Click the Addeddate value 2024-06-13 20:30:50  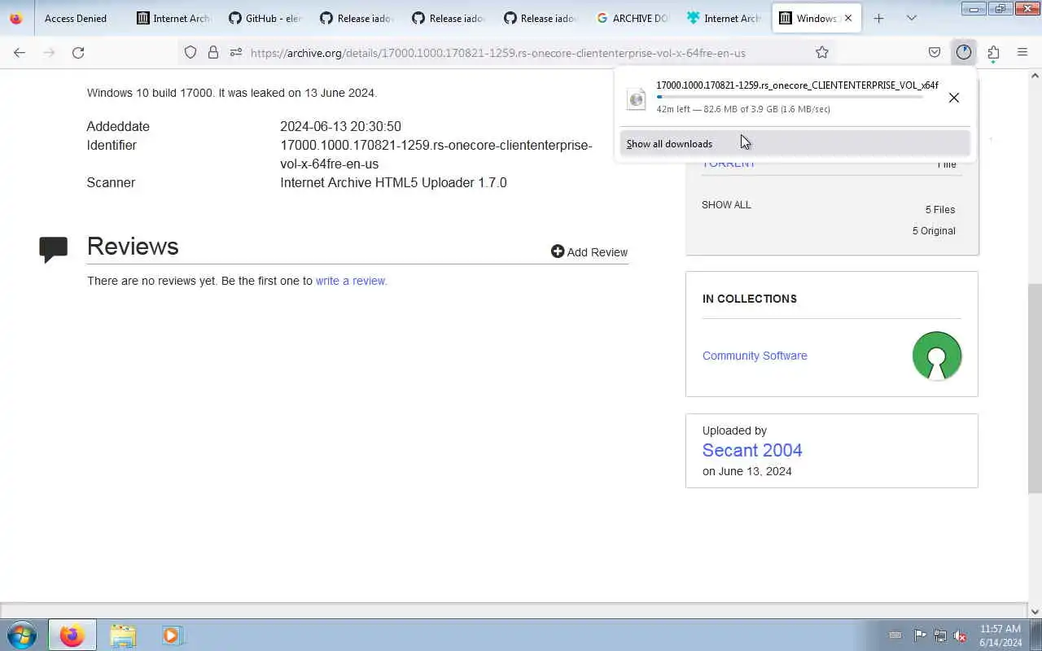[340, 126]
